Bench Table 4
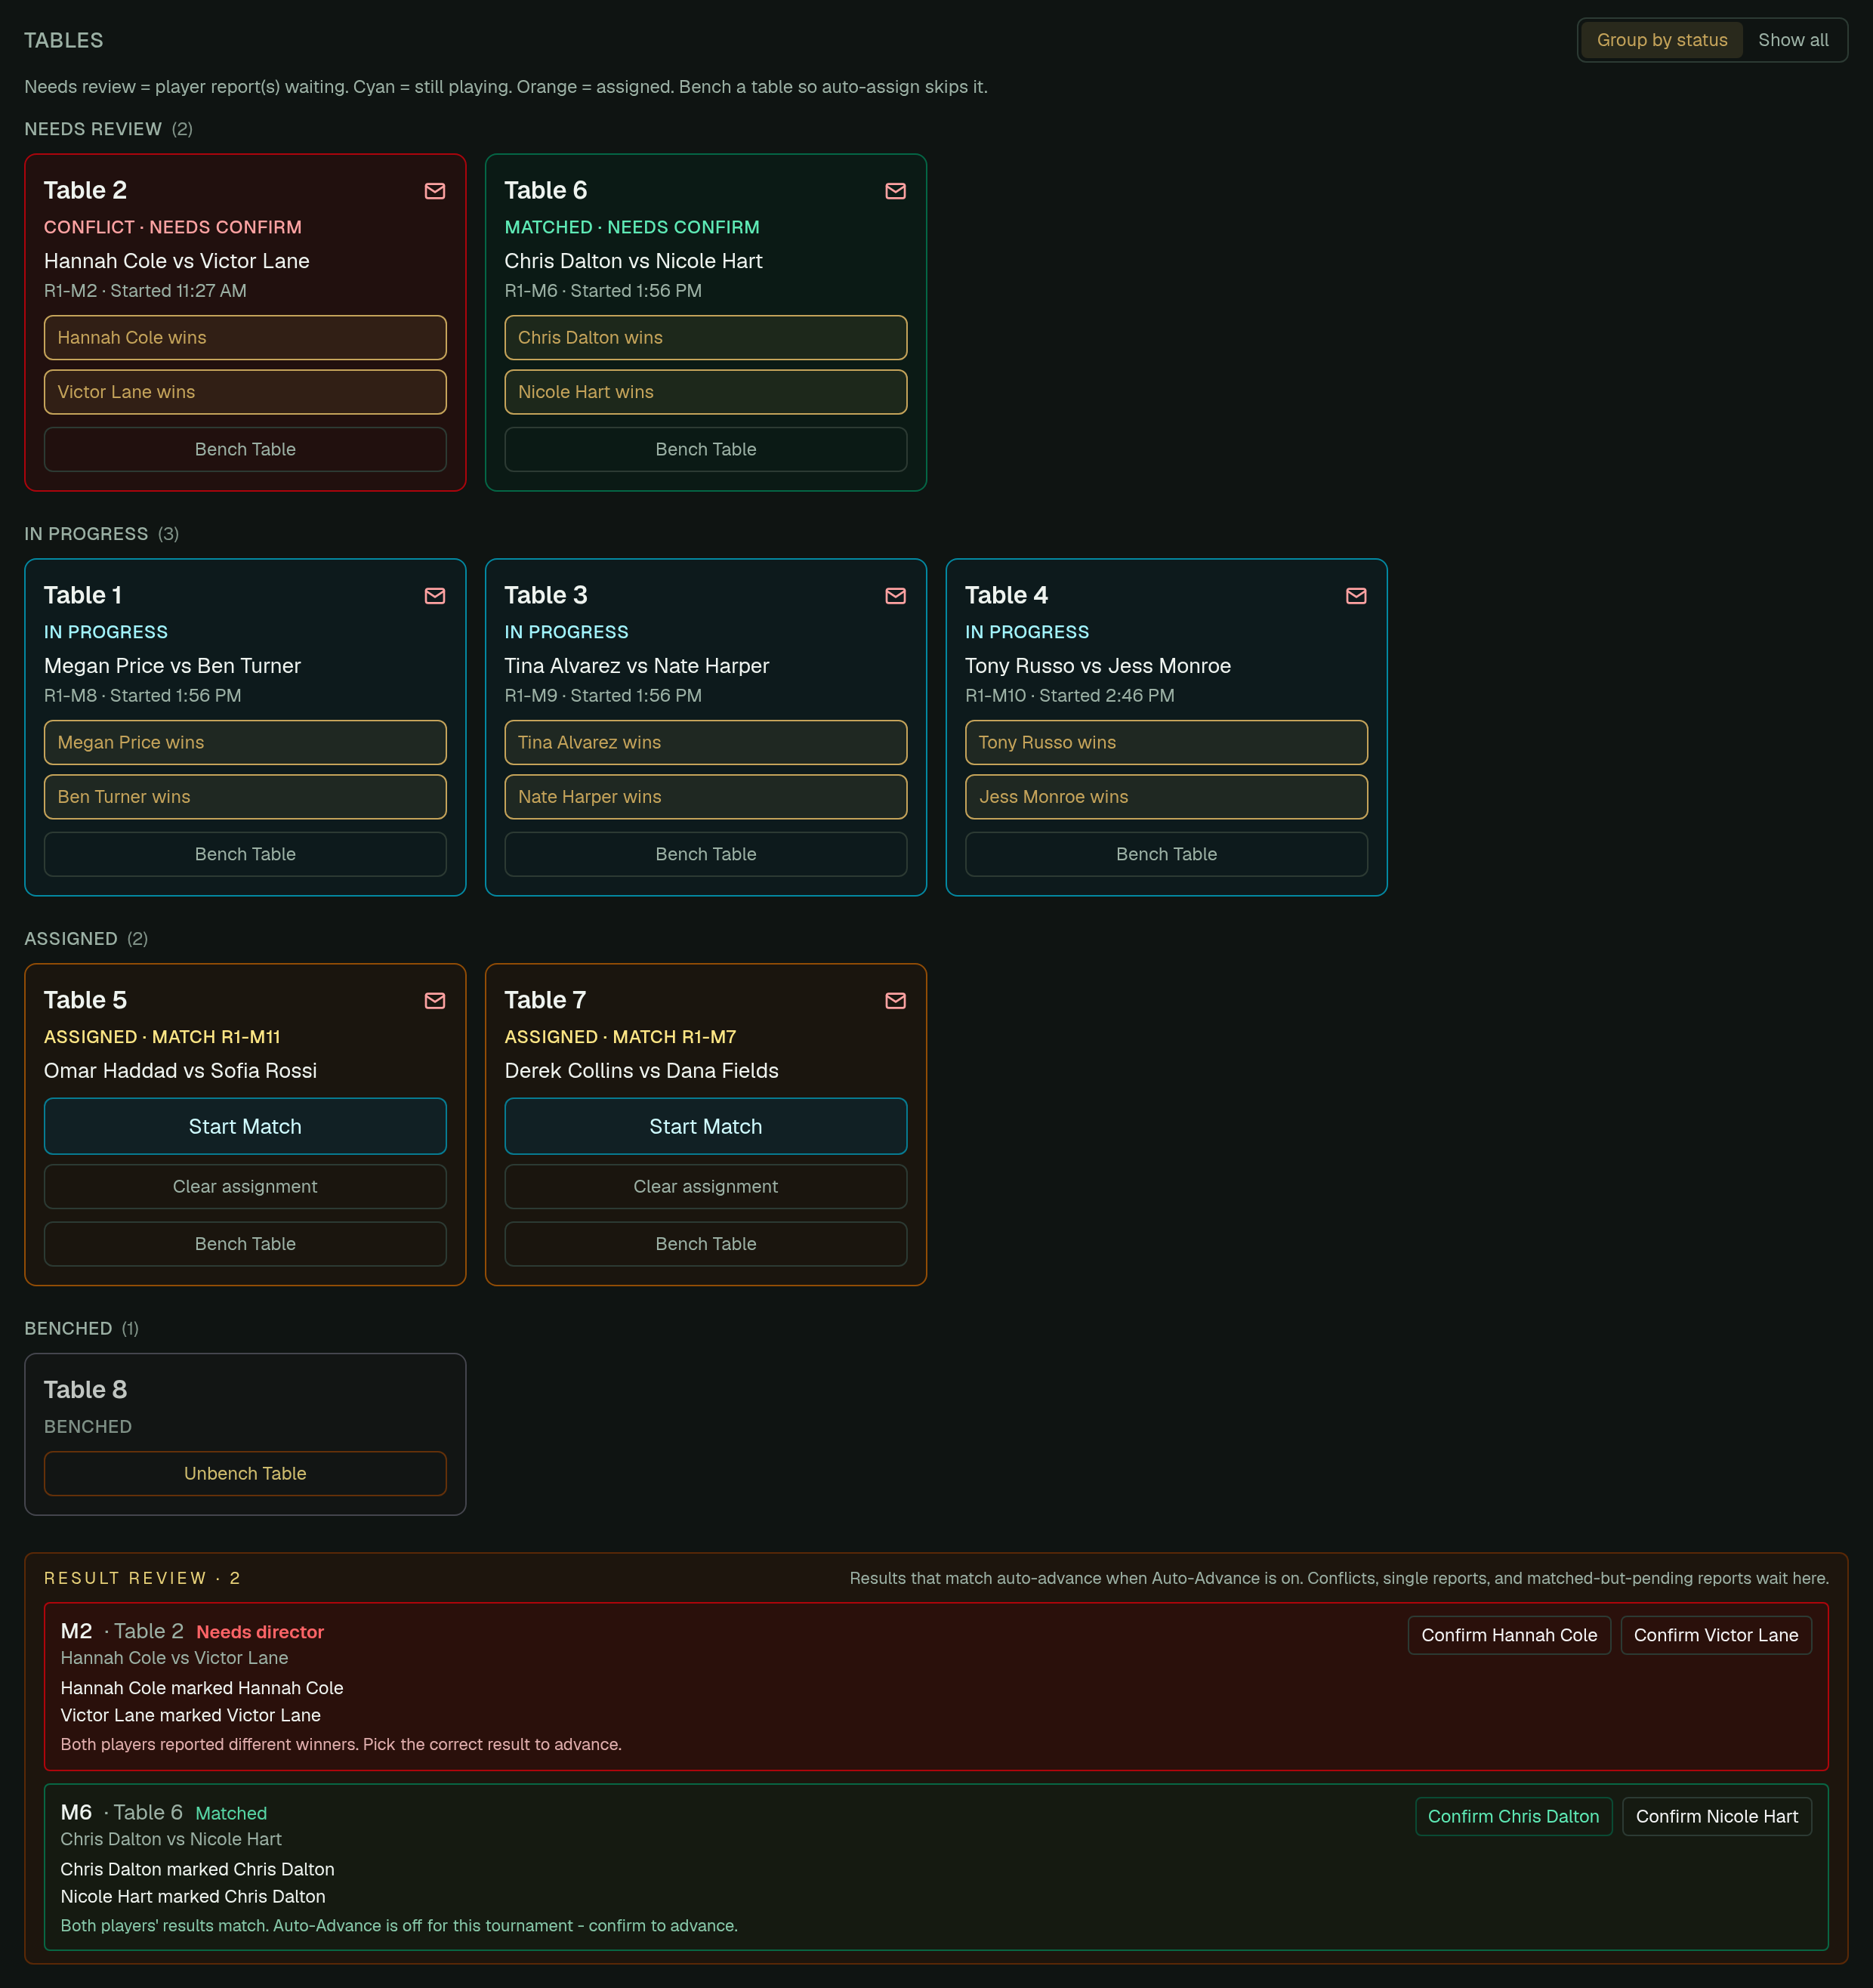Screen dimensions: 1873x1988 pos(1166,855)
